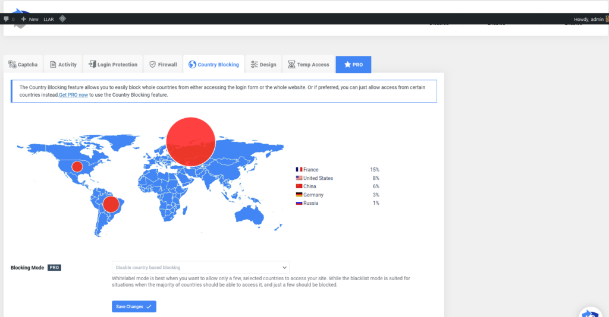Screen dimensions: 609x317
Task: Click the Firewall shield icon
Action: (153, 64)
